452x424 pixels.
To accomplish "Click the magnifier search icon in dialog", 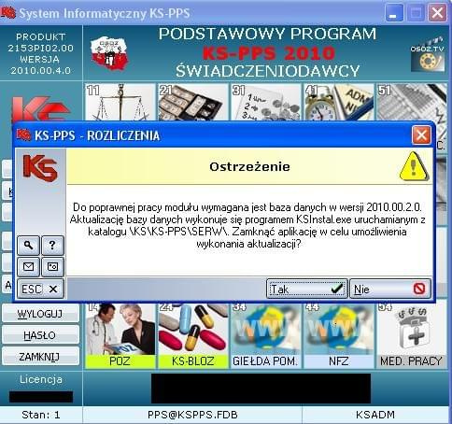I will tap(28, 246).
